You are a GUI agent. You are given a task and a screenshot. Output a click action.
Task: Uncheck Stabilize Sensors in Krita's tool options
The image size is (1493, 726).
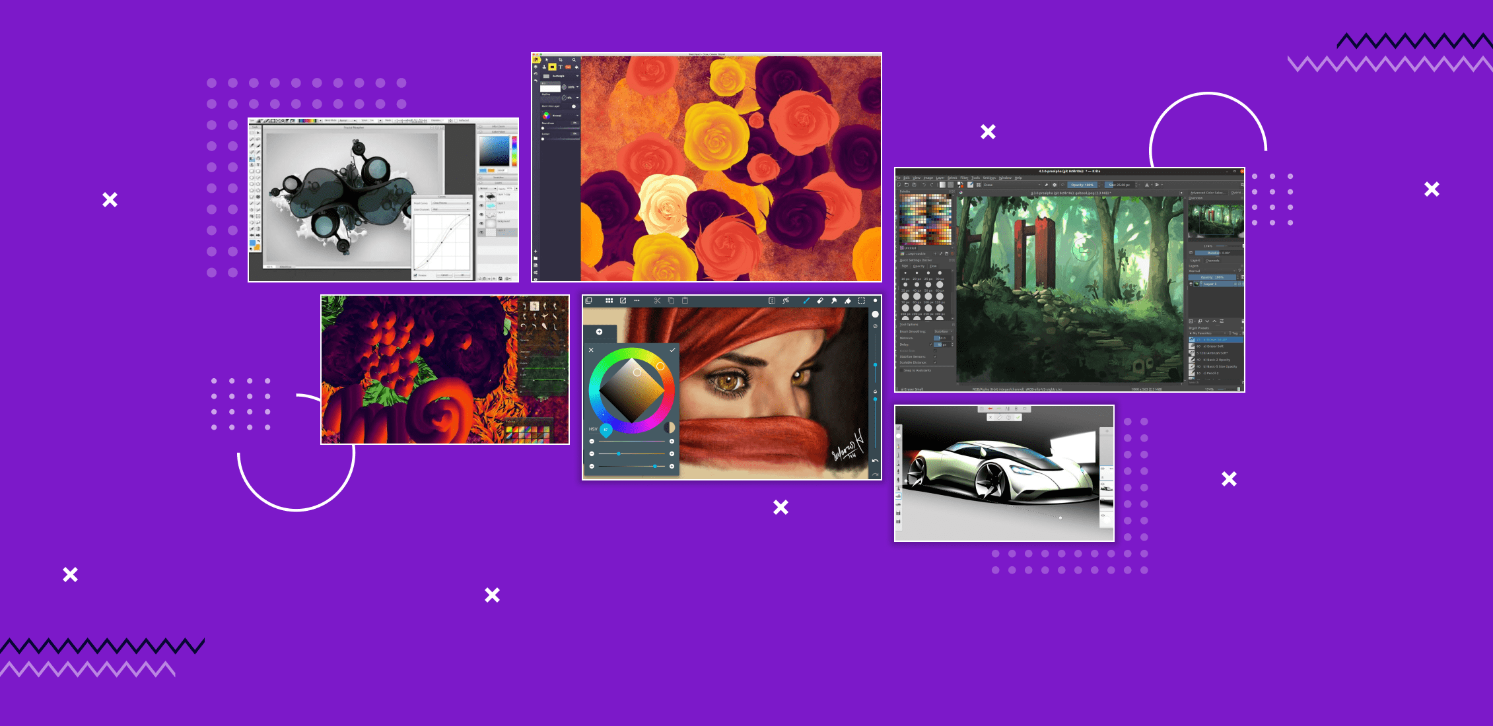(x=935, y=356)
